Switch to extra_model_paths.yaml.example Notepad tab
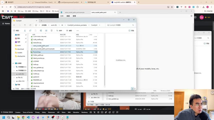This screenshot has height=120, width=214. coord(75,12)
